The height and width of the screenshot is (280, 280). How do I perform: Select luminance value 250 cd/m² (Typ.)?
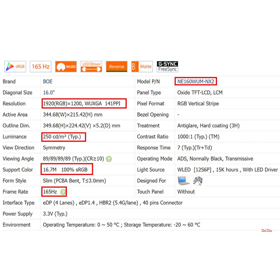click(62, 137)
